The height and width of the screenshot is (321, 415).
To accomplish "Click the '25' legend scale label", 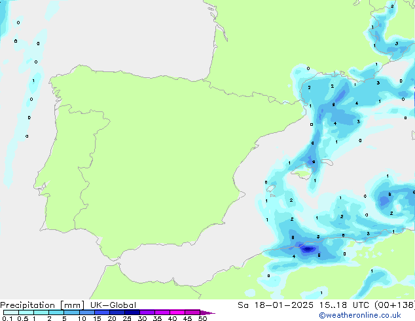I will pos(127,318).
